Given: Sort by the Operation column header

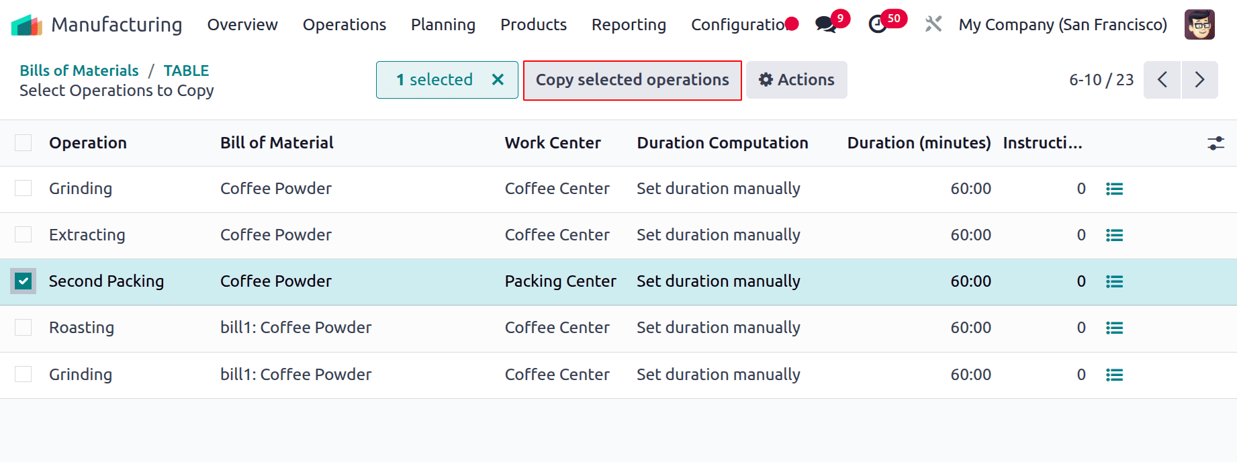Looking at the screenshot, I should 88,143.
